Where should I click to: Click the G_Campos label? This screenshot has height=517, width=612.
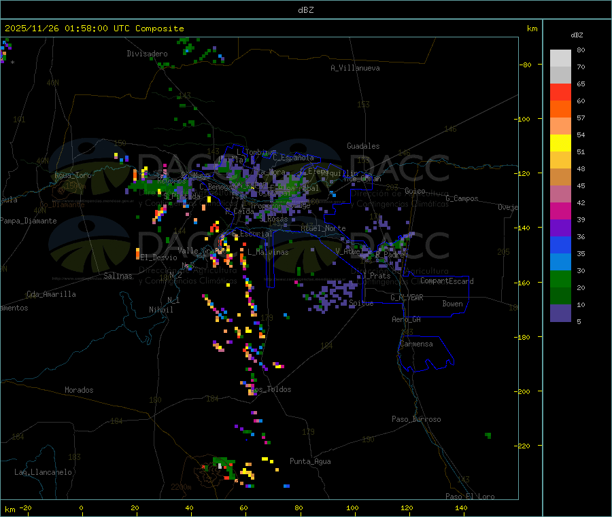[x=462, y=198]
